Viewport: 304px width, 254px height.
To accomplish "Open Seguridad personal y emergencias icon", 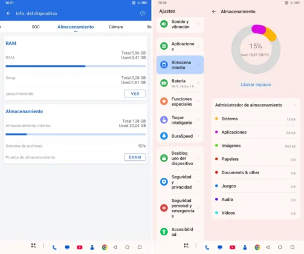I will [x=164, y=208].
